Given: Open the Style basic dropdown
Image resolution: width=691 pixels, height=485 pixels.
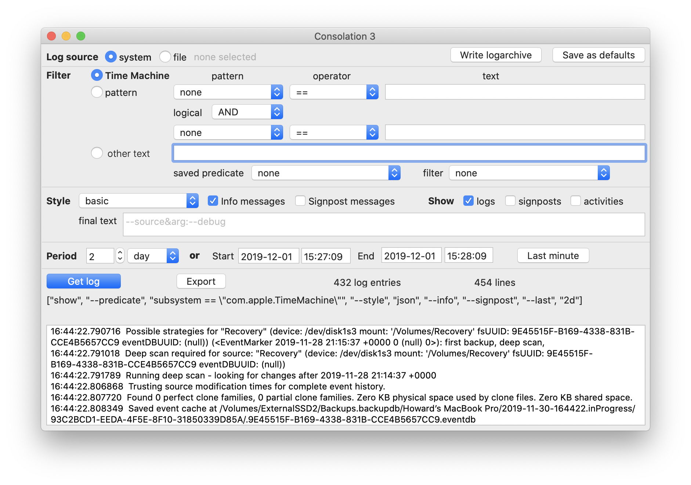Looking at the screenshot, I should 139,201.
